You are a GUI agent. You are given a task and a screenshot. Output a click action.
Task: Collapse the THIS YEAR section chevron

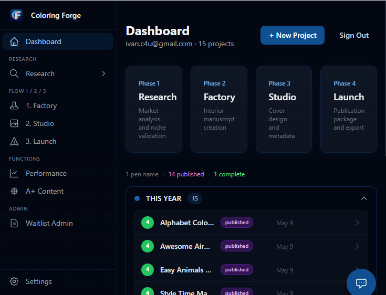tap(363, 198)
